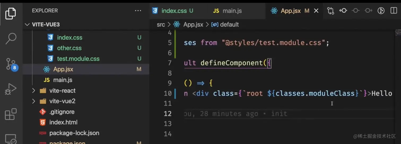Viewport: 401px width, 144px height.
Task: Go to next change arrow icon
Action: coord(368,11)
